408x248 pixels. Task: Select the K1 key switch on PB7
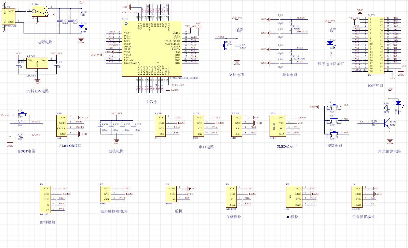click(x=334, y=107)
